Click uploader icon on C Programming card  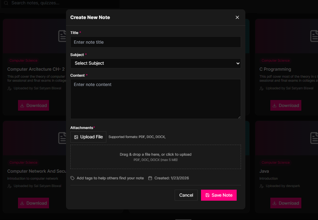point(262,88)
